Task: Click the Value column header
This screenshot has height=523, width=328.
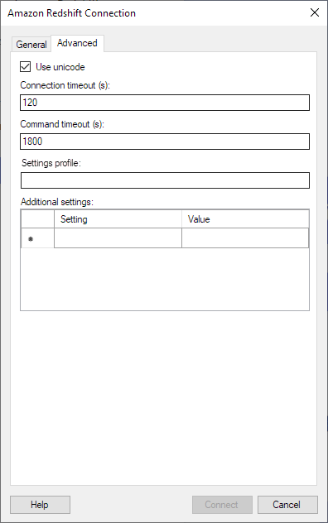Action: tap(245, 219)
